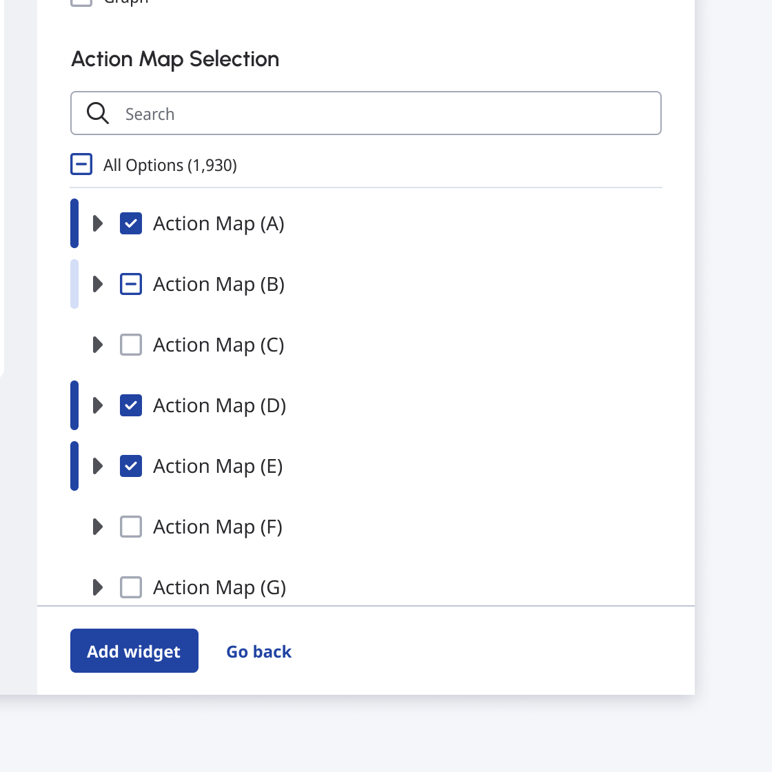Check the Action Map (F) checkbox
772x772 pixels.
tap(131, 527)
